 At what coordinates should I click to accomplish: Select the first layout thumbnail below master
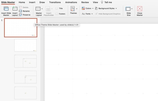pos(25,45)
